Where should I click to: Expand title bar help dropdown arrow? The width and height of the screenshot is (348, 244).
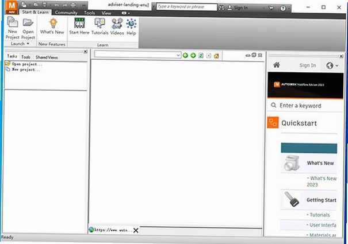[x=289, y=9]
